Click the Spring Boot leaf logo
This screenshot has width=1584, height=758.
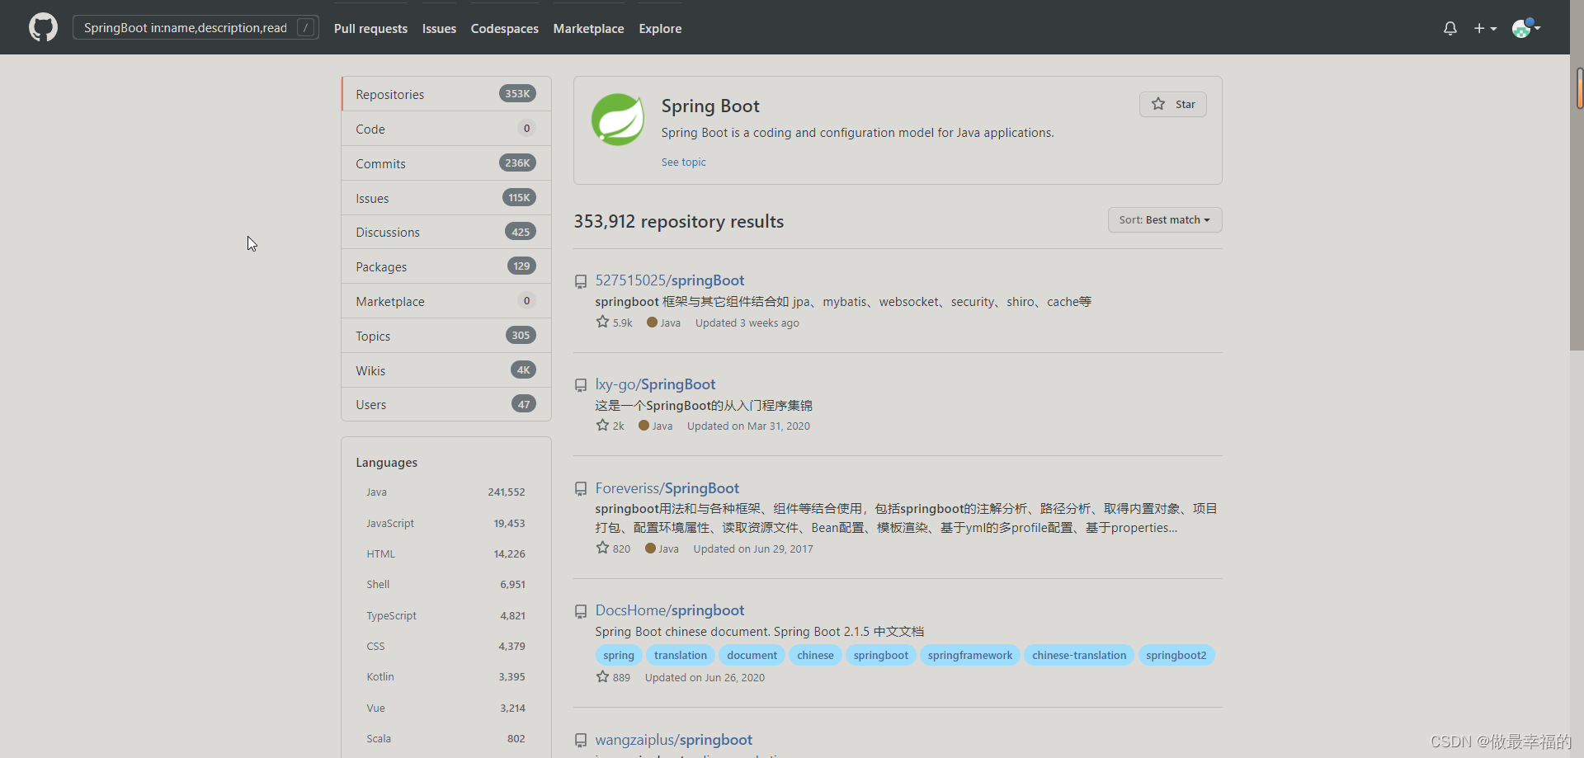coord(618,120)
